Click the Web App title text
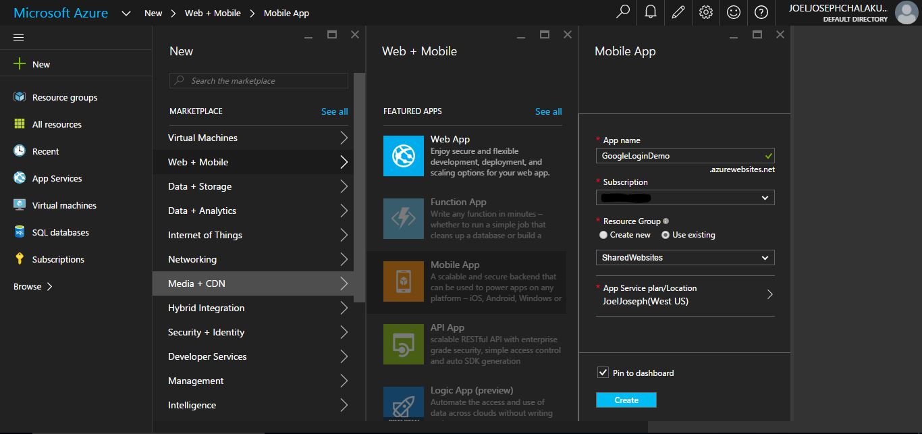The height and width of the screenshot is (434, 922). click(x=450, y=139)
